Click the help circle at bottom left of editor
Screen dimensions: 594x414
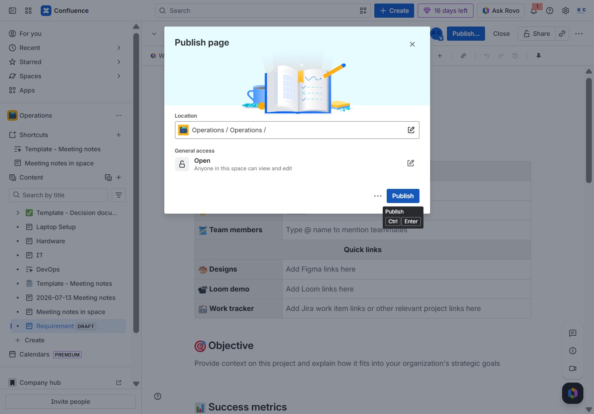(158, 396)
